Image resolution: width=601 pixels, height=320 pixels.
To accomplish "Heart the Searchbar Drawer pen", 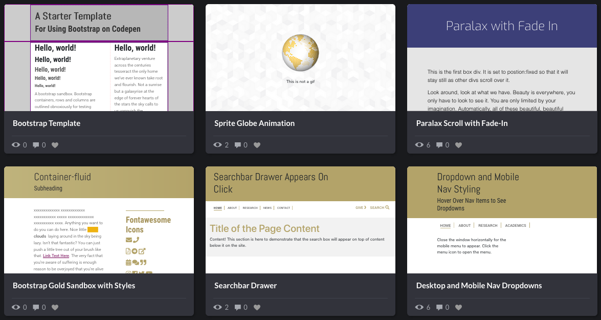I will tap(257, 307).
